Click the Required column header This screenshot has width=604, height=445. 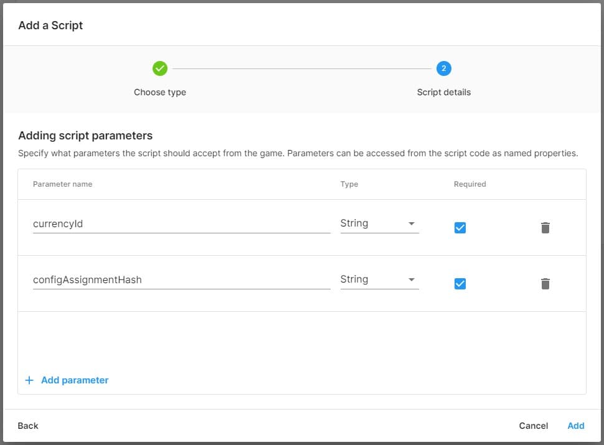click(469, 184)
